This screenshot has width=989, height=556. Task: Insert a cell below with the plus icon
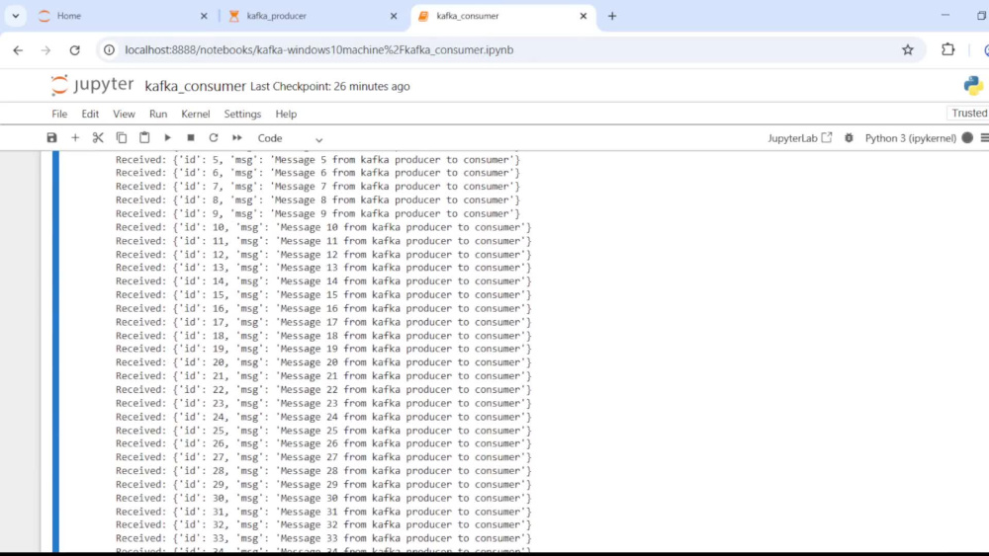tap(75, 138)
